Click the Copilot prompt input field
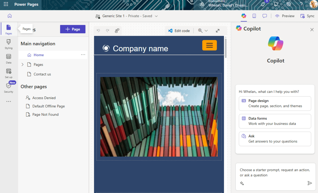This screenshot has width=318, height=193. point(275,173)
